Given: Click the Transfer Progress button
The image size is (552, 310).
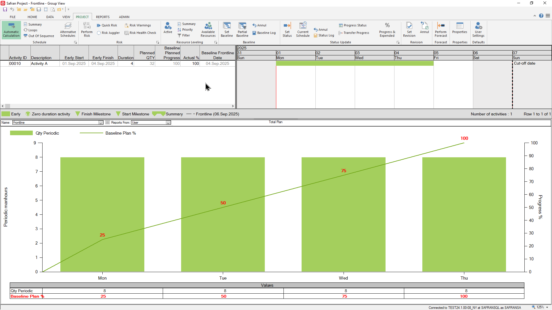Looking at the screenshot, I should click(x=354, y=33).
